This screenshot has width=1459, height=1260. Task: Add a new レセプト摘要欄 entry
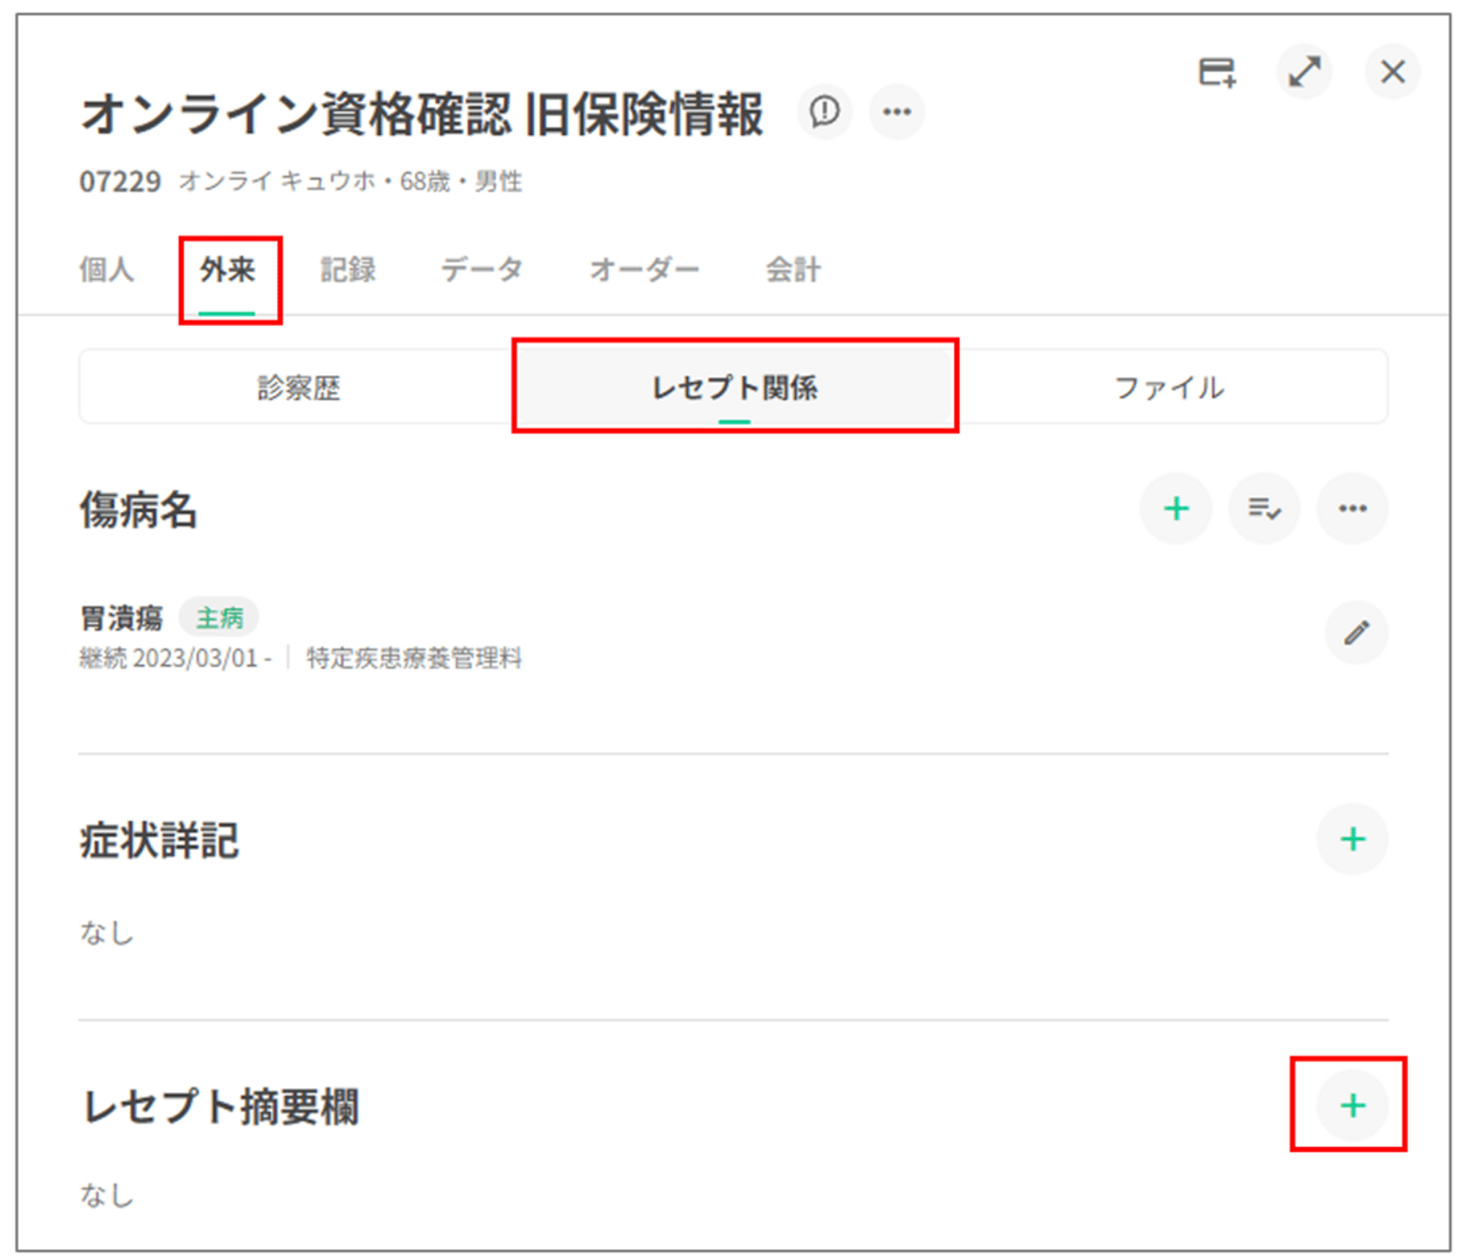click(1352, 1105)
